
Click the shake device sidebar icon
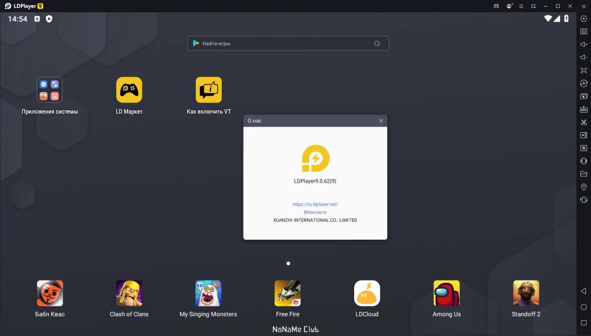pos(584,161)
